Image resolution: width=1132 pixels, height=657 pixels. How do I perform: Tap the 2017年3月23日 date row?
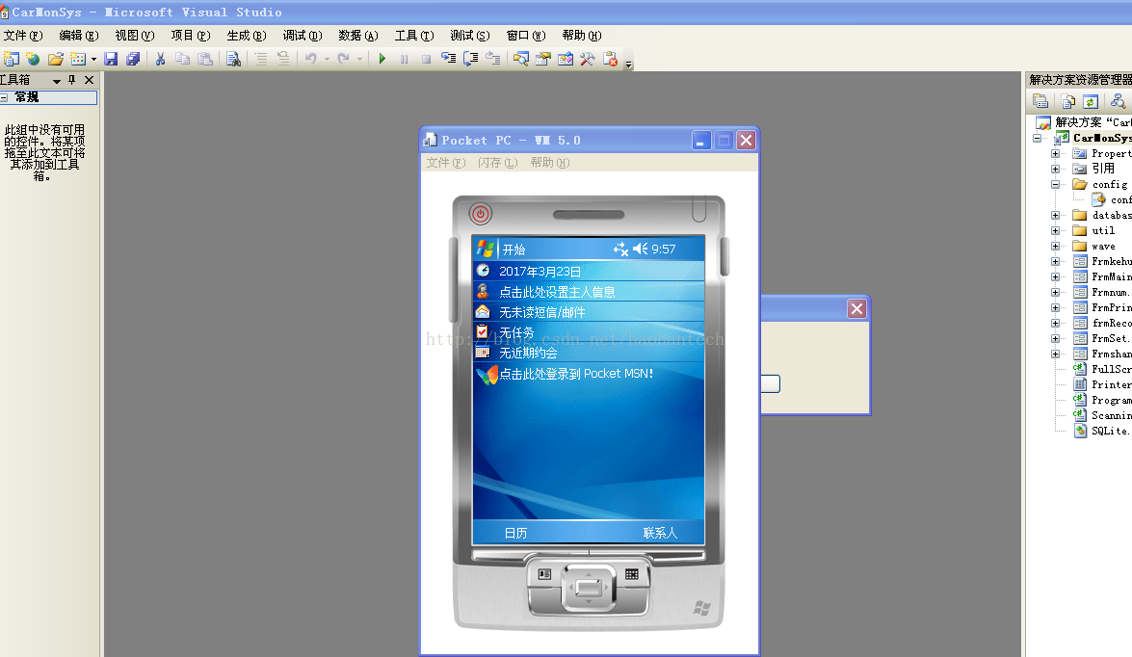[x=589, y=272]
